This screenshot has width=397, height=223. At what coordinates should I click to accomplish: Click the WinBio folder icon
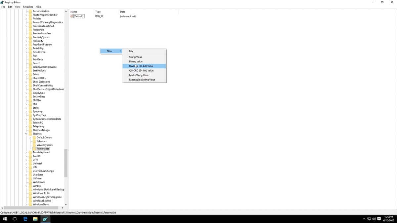[30, 186]
